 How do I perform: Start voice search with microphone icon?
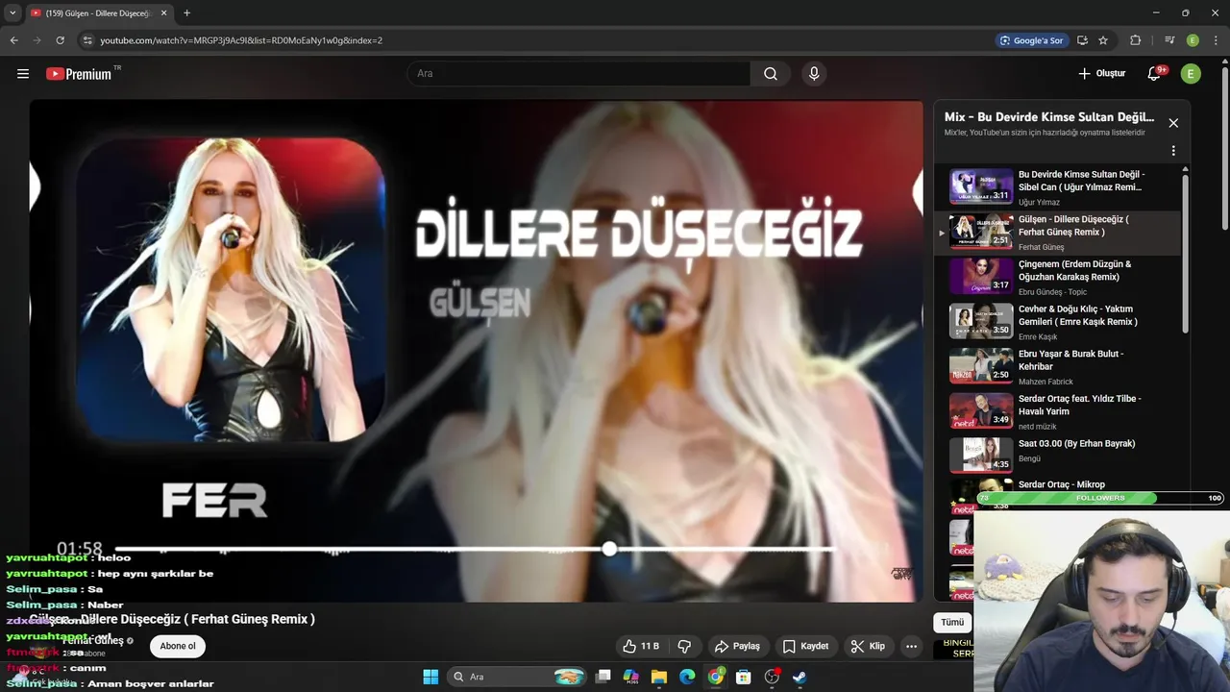[814, 74]
